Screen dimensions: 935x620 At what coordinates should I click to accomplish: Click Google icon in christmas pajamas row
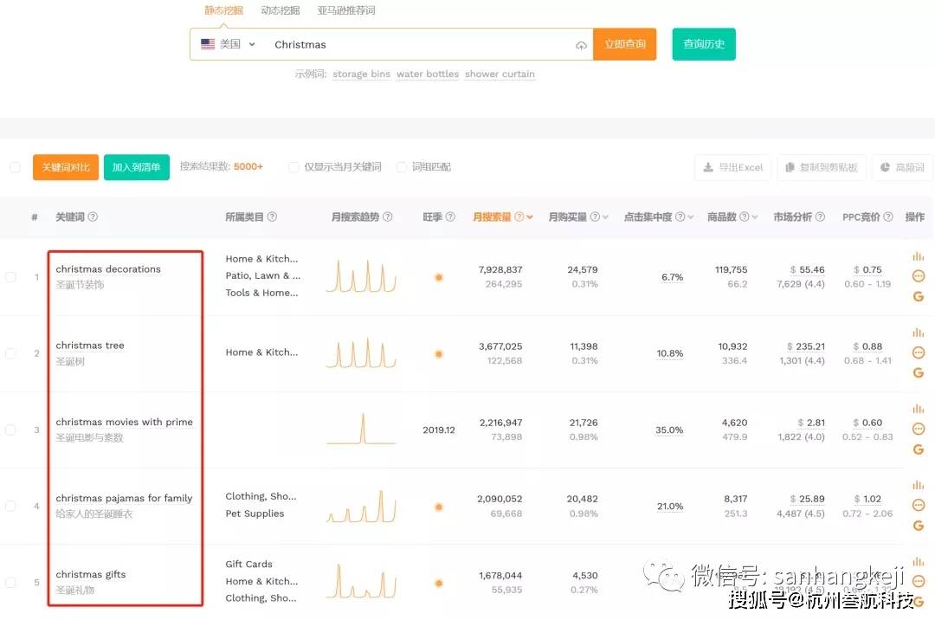tap(919, 526)
